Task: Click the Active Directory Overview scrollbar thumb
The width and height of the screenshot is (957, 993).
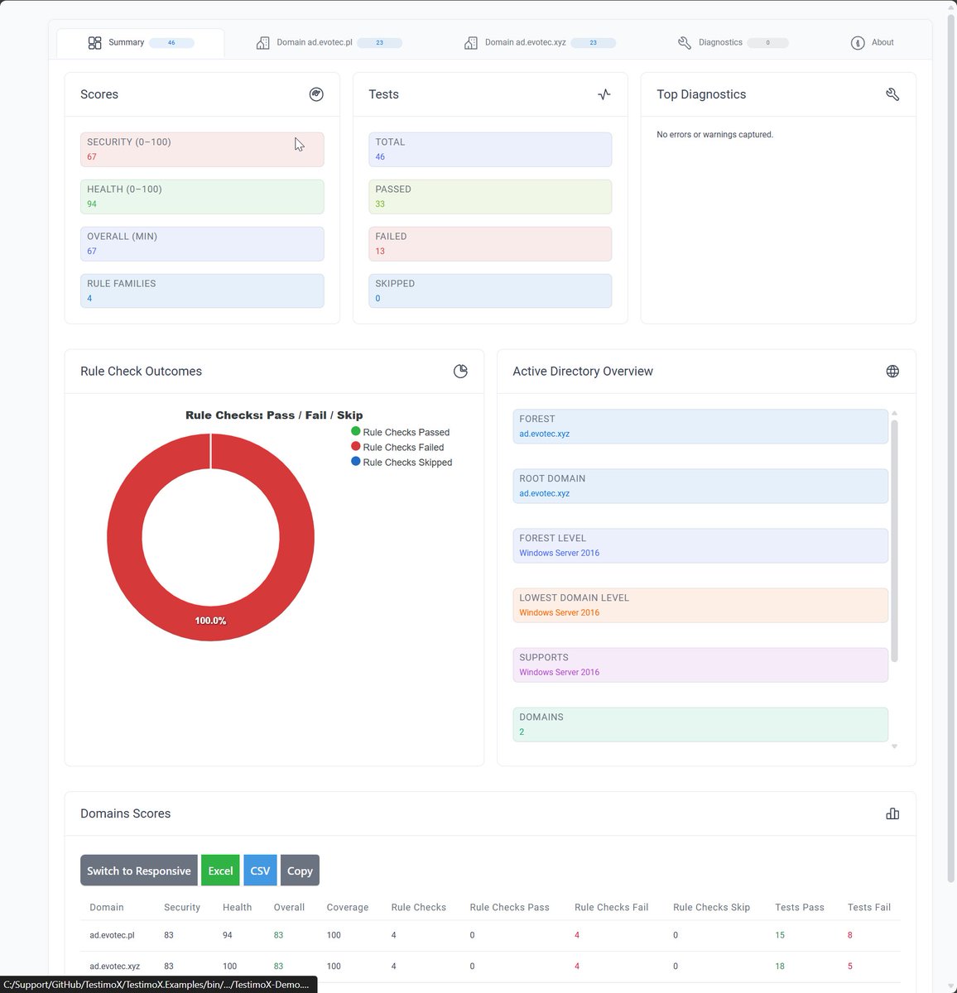Action: click(x=894, y=540)
